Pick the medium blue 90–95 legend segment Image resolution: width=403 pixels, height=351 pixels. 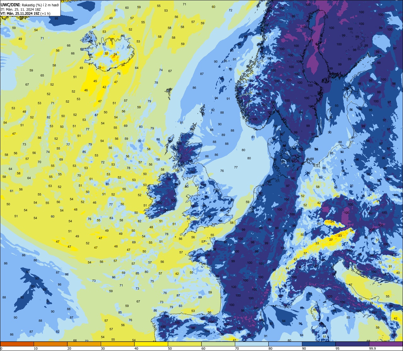click(319, 344)
